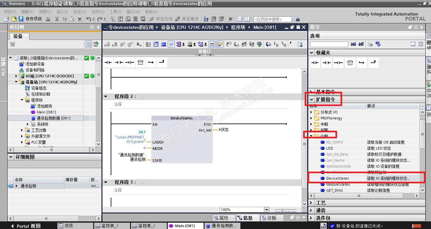Insert a new network in the editor
The image size is (431, 229).
pos(107,44)
